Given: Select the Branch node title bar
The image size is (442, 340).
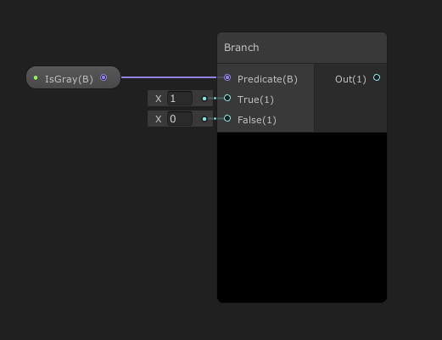Looking at the screenshot, I should [302, 48].
